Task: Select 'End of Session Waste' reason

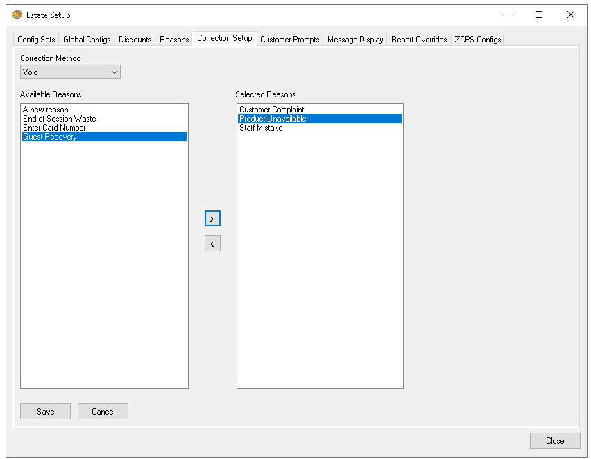Action: pyautogui.click(x=60, y=119)
